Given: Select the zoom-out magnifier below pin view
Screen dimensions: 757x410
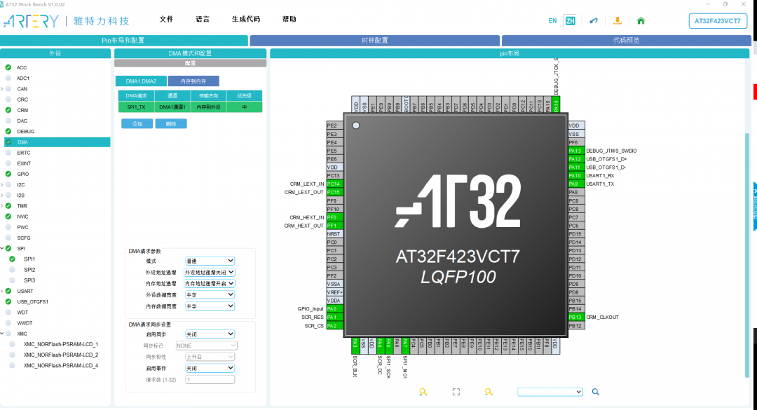Looking at the screenshot, I should (489, 392).
